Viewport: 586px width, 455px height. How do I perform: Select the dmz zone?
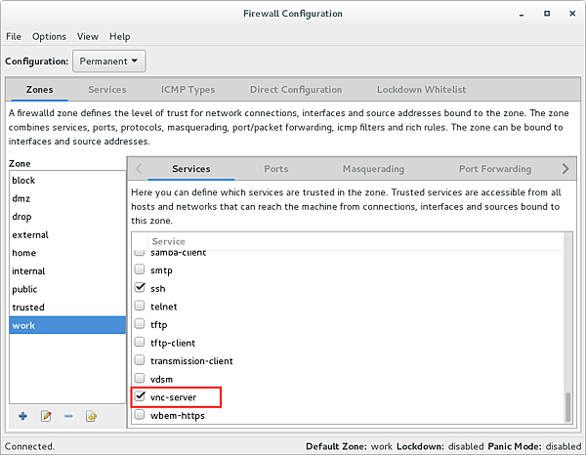tap(67, 198)
